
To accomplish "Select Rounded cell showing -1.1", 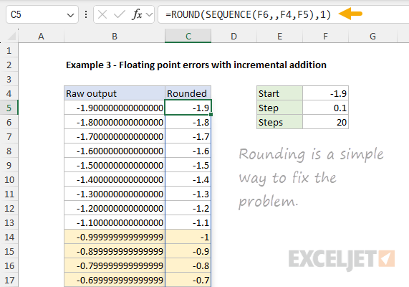I will [x=188, y=222].
